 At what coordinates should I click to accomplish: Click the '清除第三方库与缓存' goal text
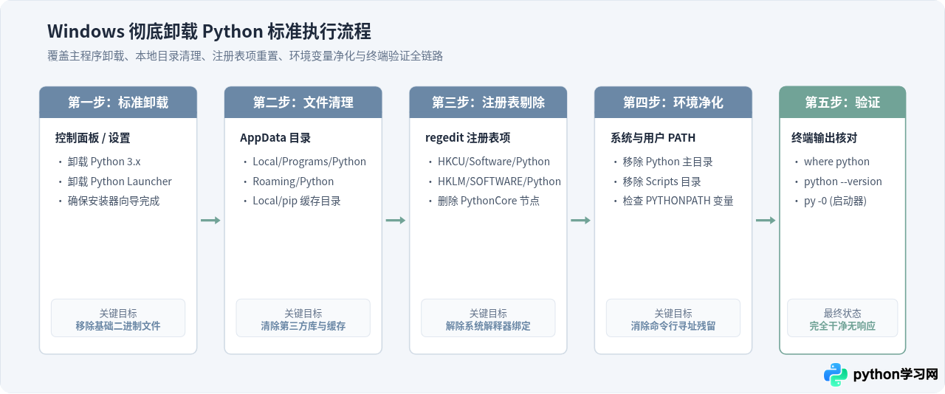[303, 325]
